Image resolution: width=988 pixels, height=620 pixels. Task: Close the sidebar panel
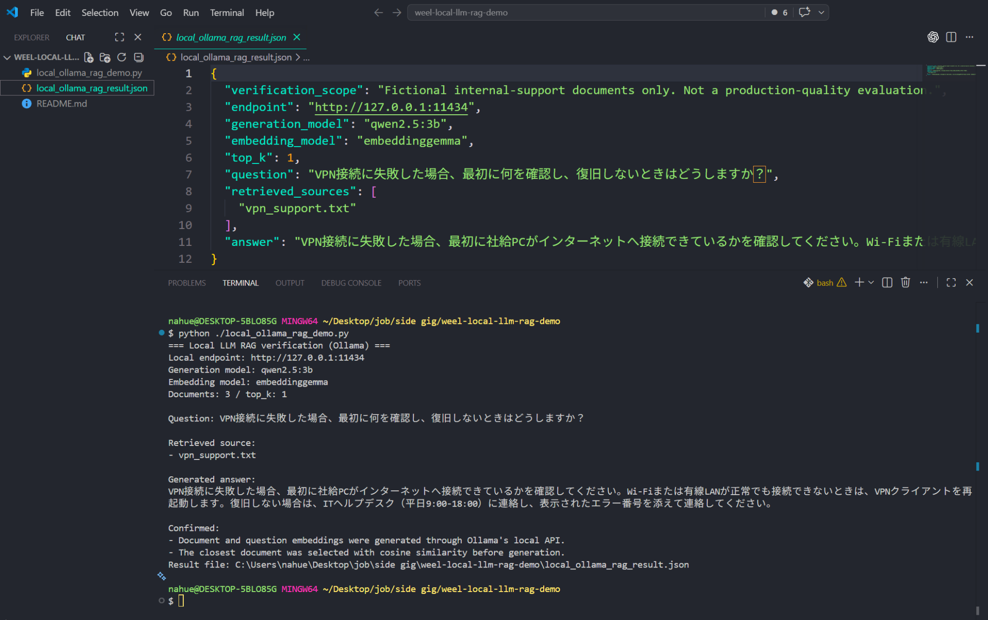138,37
